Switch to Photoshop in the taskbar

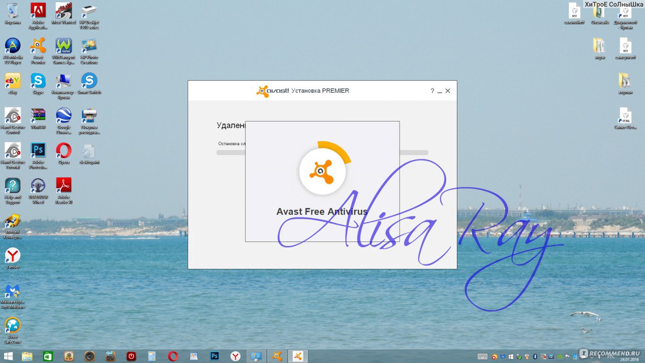point(215,357)
